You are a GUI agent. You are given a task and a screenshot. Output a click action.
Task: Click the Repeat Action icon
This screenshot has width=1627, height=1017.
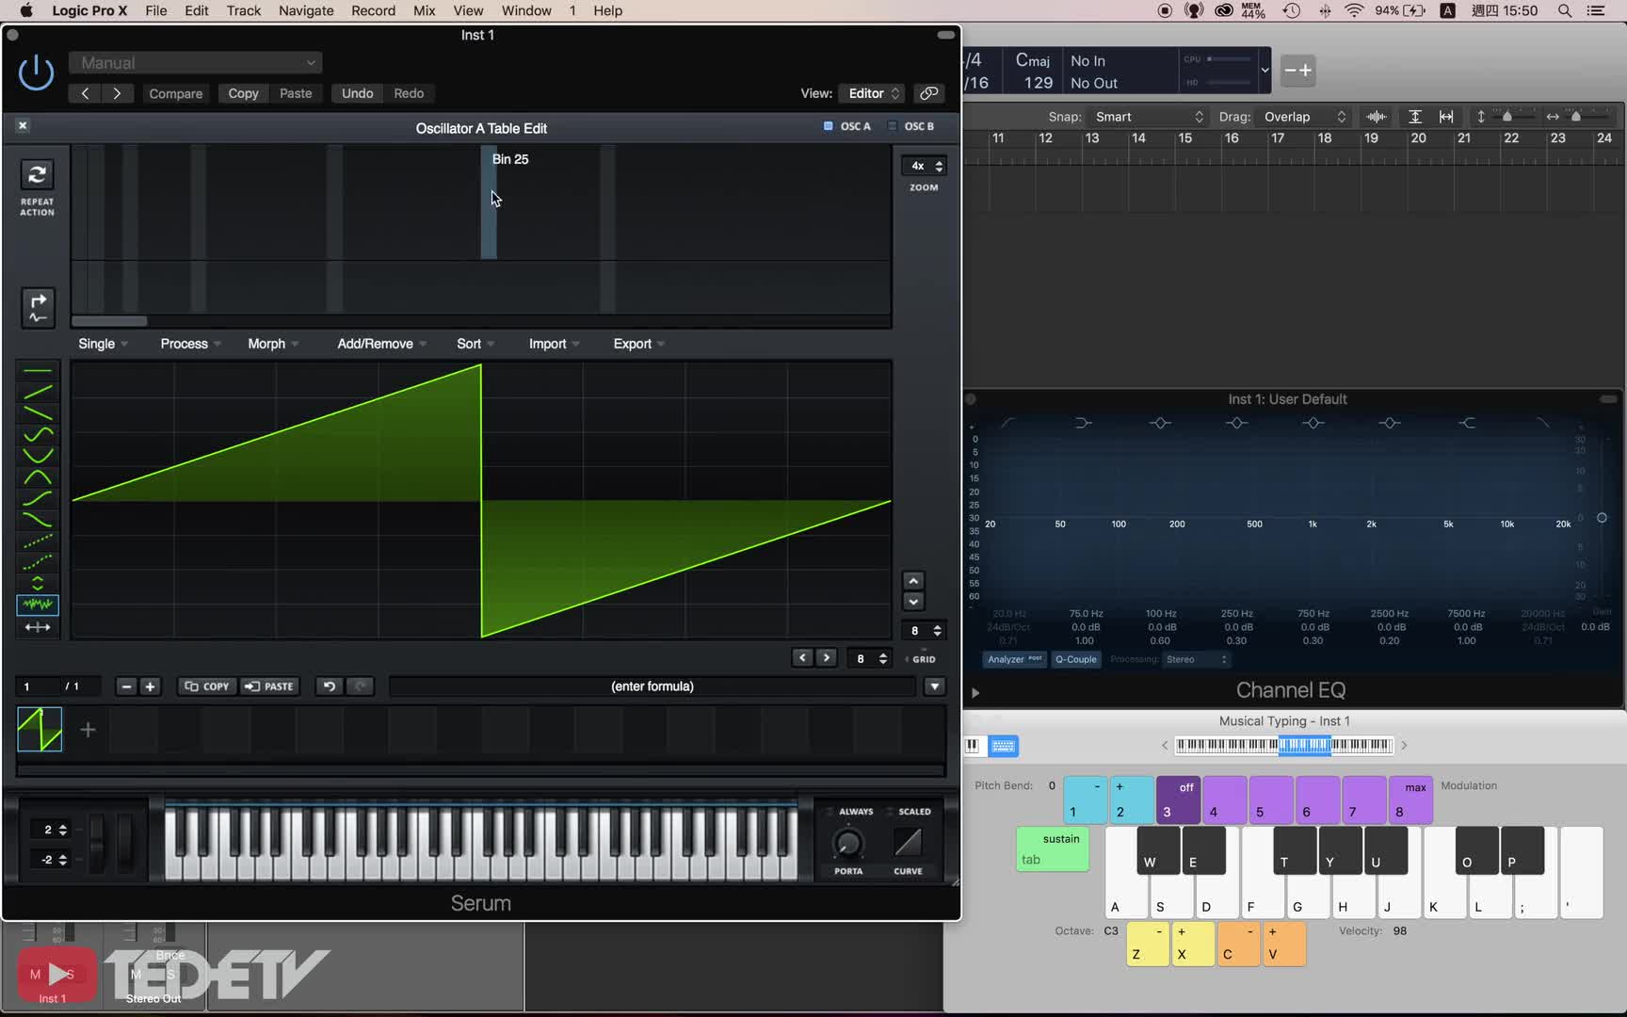[x=37, y=175]
